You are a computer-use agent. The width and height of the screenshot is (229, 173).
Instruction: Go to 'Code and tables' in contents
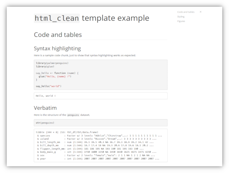[186, 12]
